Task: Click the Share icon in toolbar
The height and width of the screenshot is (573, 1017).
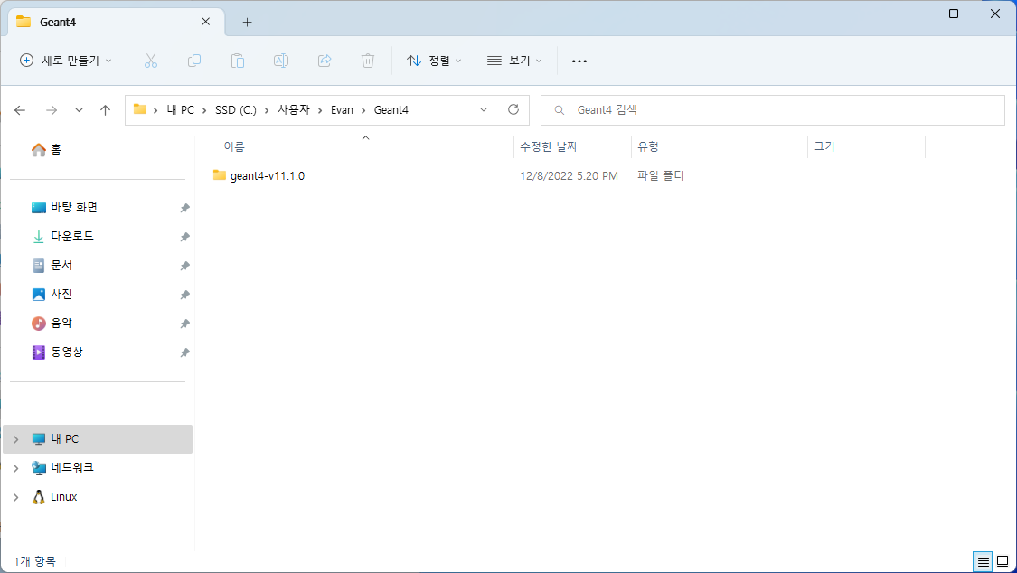Action: [325, 61]
